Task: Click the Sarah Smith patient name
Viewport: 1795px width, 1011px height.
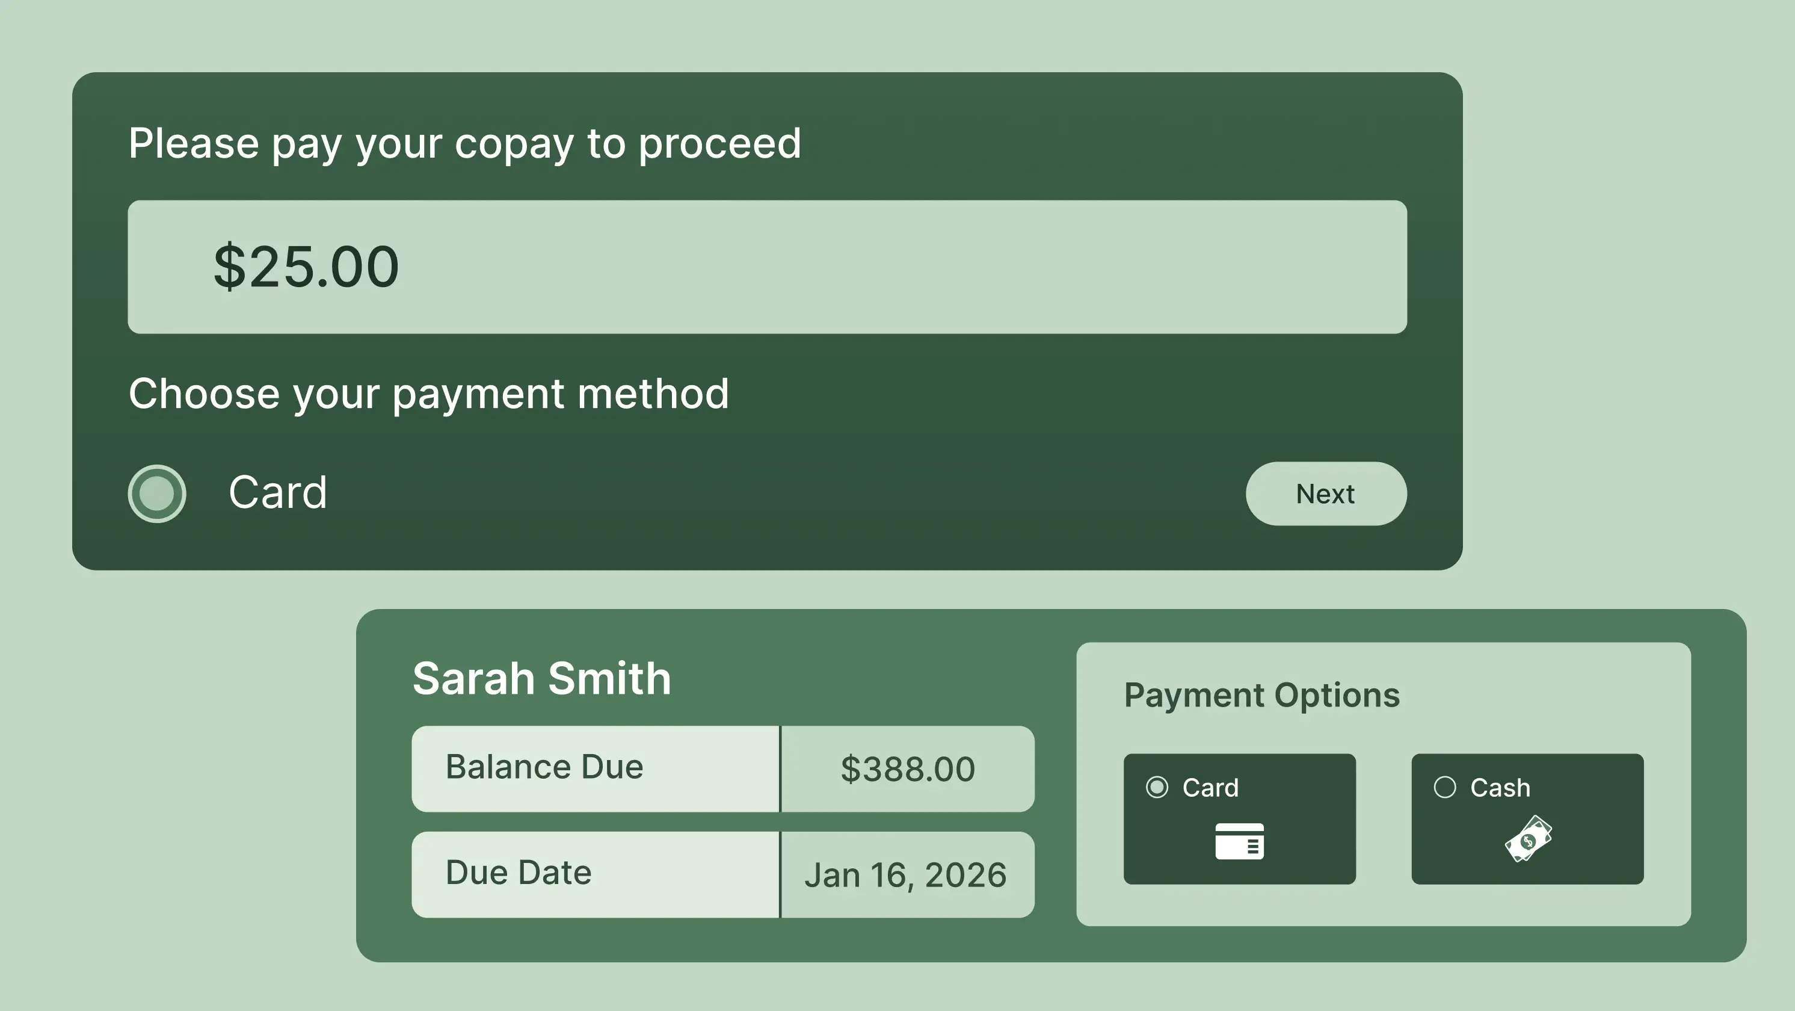Action: point(541,678)
